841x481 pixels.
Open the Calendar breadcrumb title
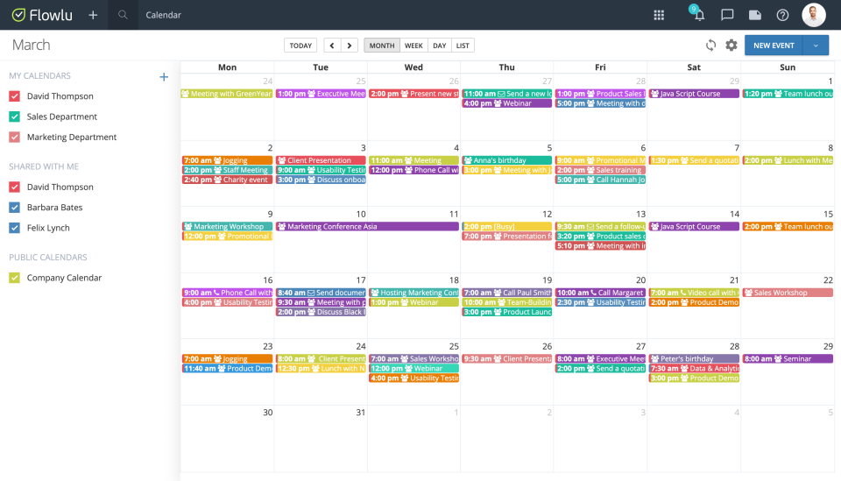[164, 15]
